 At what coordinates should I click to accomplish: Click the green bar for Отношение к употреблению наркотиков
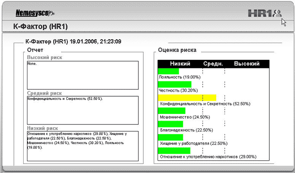[x=174, y=151]
